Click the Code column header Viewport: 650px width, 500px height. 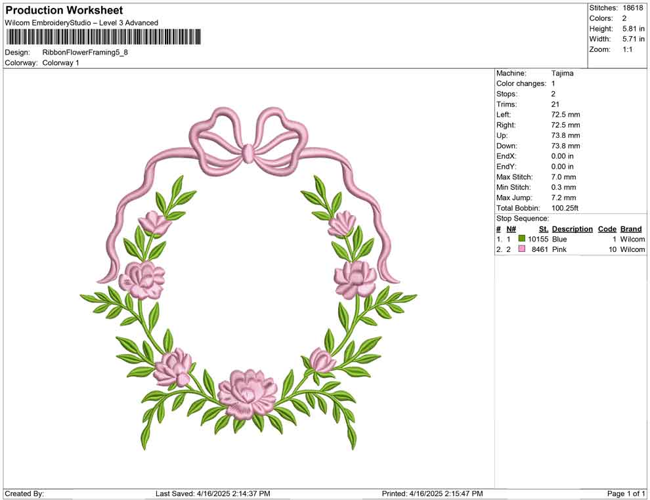607,229
